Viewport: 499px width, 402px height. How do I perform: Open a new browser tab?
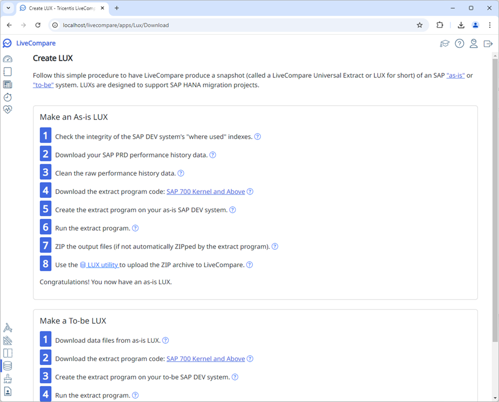(x=116, y=8)
